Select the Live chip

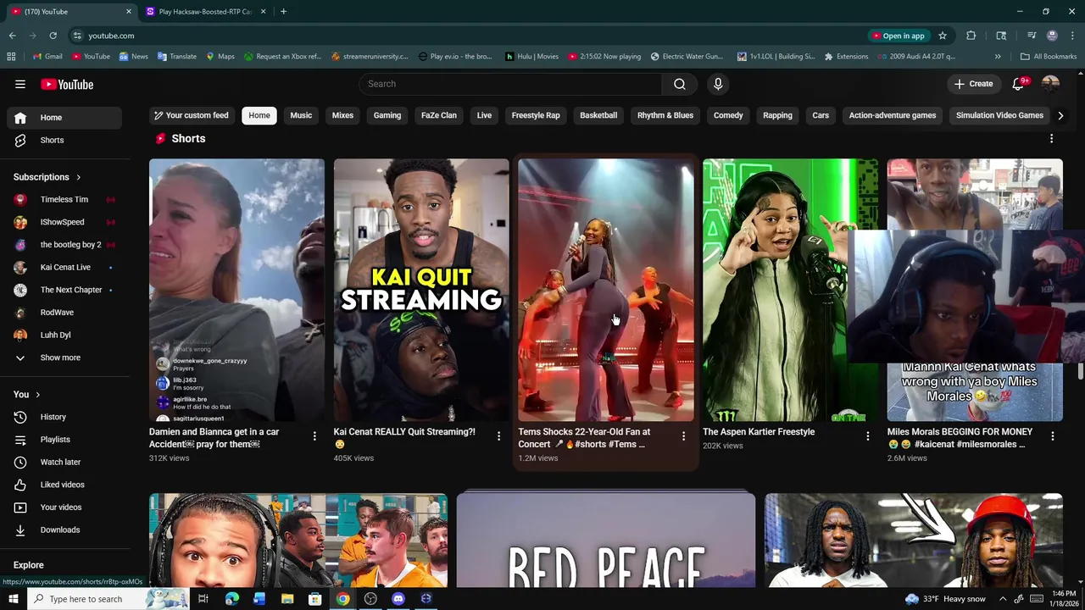pyautogui.click(x=484, y=115)
